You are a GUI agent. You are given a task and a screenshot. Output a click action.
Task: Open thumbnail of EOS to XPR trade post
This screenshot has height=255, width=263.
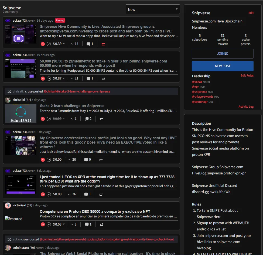[x=21, y=184]
